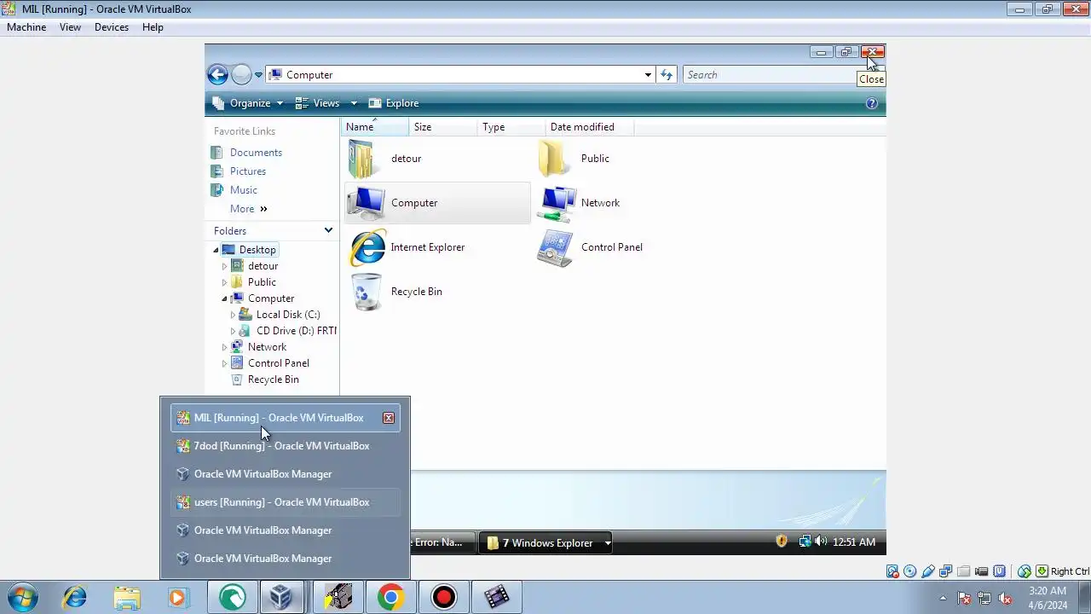Click the red record button taskbar app
The image size is (1091, 614).
[x=443, y=597]
